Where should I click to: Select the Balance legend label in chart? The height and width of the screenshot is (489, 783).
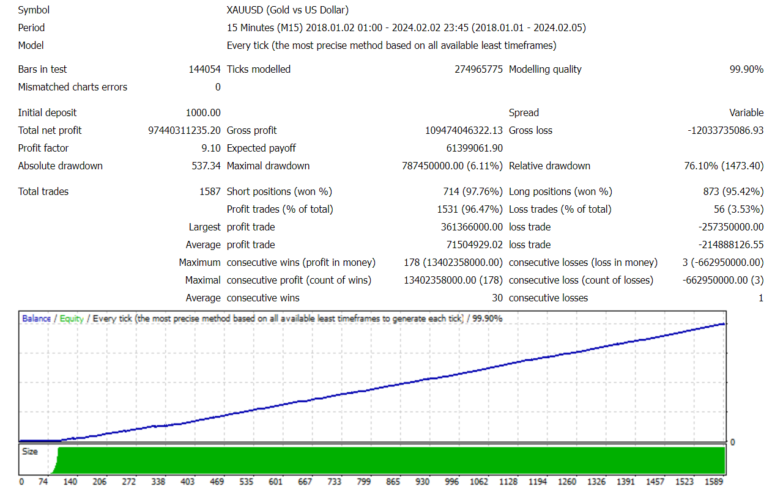[x=36, y=318]
